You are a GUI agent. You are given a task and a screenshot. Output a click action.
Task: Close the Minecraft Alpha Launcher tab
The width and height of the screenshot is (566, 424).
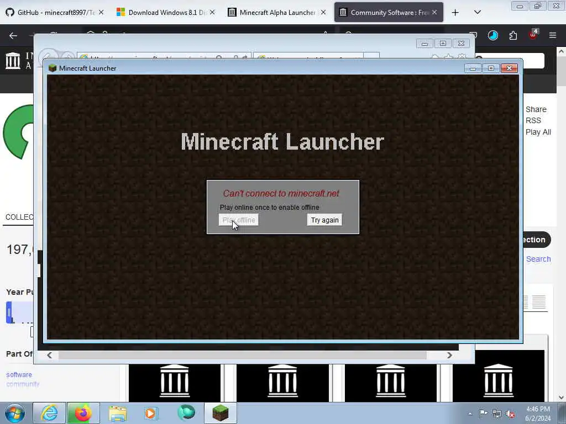(x=323, y=12)
